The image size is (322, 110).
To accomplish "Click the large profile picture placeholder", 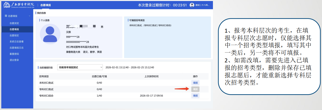I will pyautogui.click(x=50, y=34).
